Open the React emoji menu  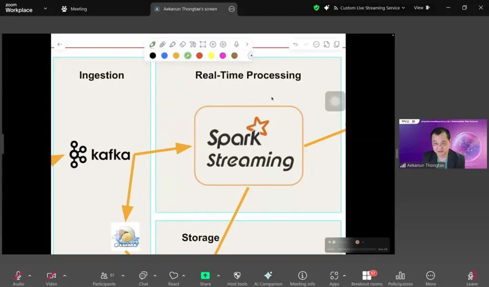pyautogui.click(x=174, y=278)
